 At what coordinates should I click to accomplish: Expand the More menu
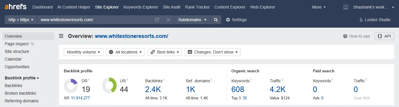tap(319, 7)
